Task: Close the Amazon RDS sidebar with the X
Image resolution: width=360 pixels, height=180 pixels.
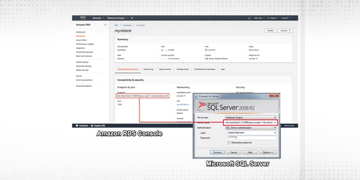Action: (105, 25)
